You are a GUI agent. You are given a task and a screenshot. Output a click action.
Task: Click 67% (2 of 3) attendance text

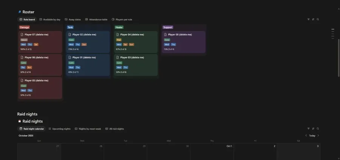click(121, 49)
